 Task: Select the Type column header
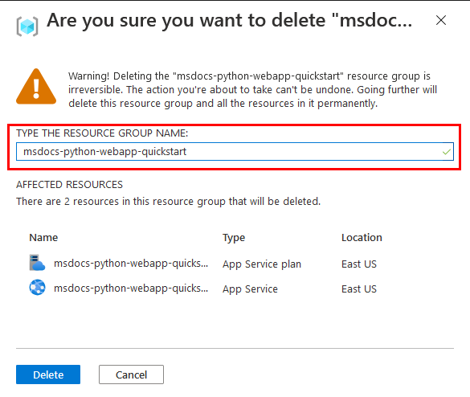(x=234, y=238)
